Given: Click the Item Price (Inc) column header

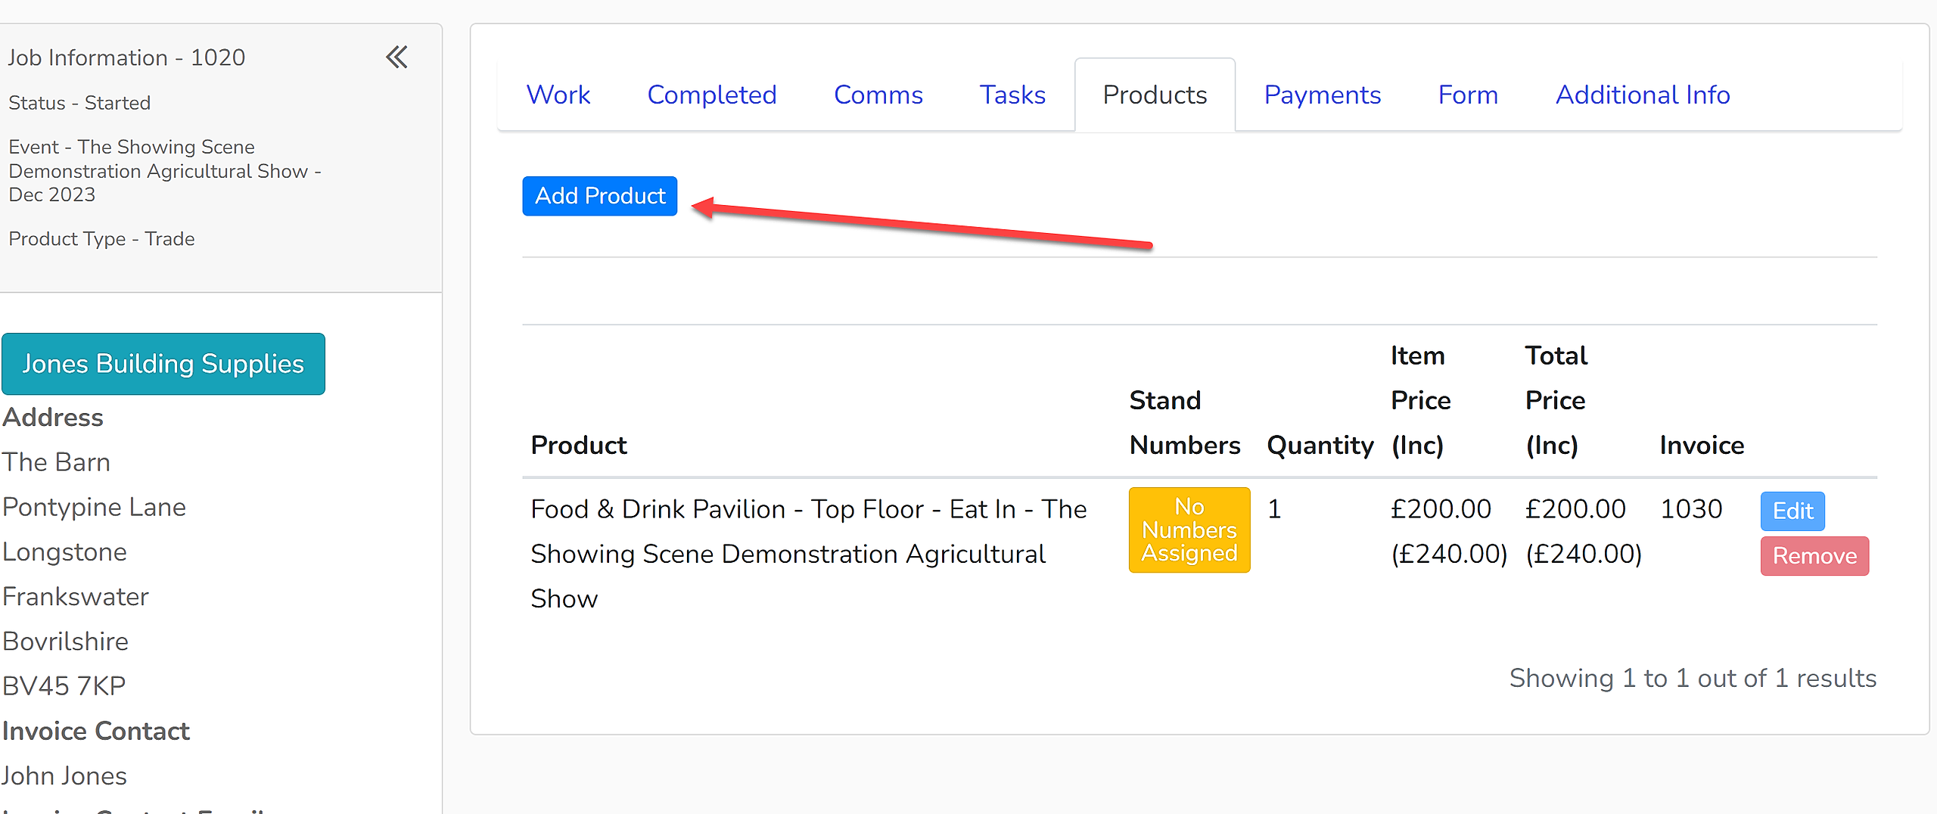Looking at the screenshot, I should [1421, 400].
